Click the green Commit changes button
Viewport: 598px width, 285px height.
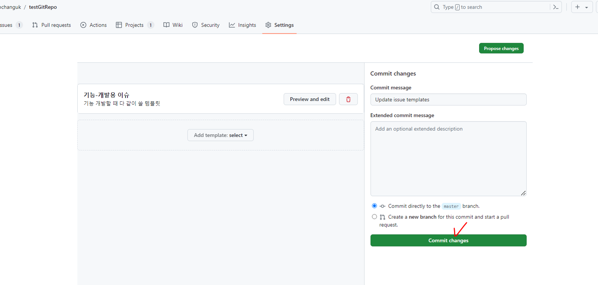point(449,240)
